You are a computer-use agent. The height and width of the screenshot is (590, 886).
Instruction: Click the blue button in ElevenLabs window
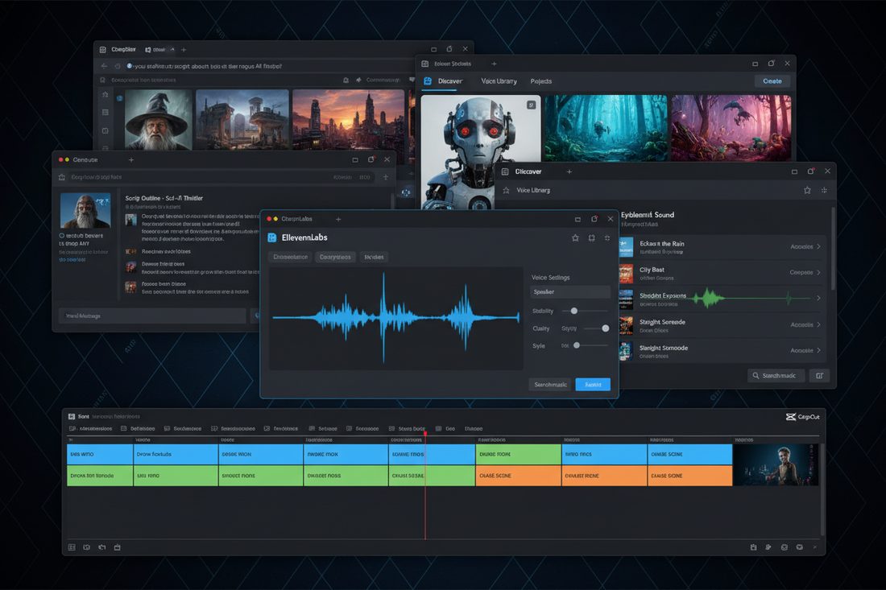point(593,385)
